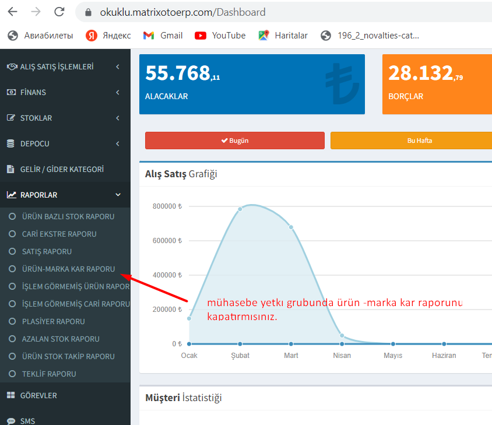Filter the dashboard with the Bugün button
Viewport: 492px width, 425px height.
point(234,141)
